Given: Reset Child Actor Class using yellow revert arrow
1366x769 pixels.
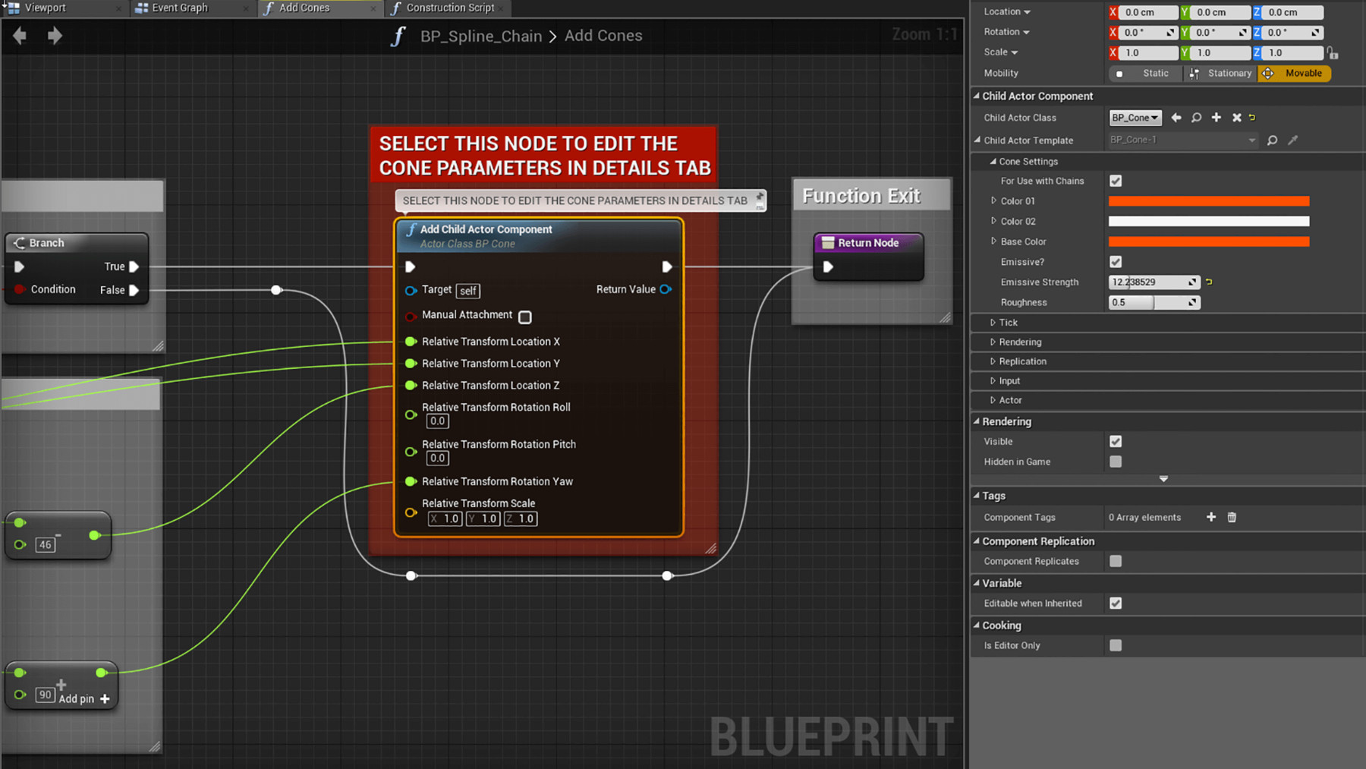Looking at the screenshot, I should pos(1252,118).
